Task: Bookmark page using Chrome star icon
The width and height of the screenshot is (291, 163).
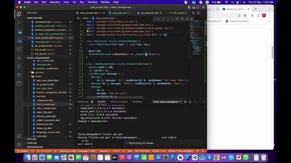Action: pyautogui.click(x=245, y=15)
